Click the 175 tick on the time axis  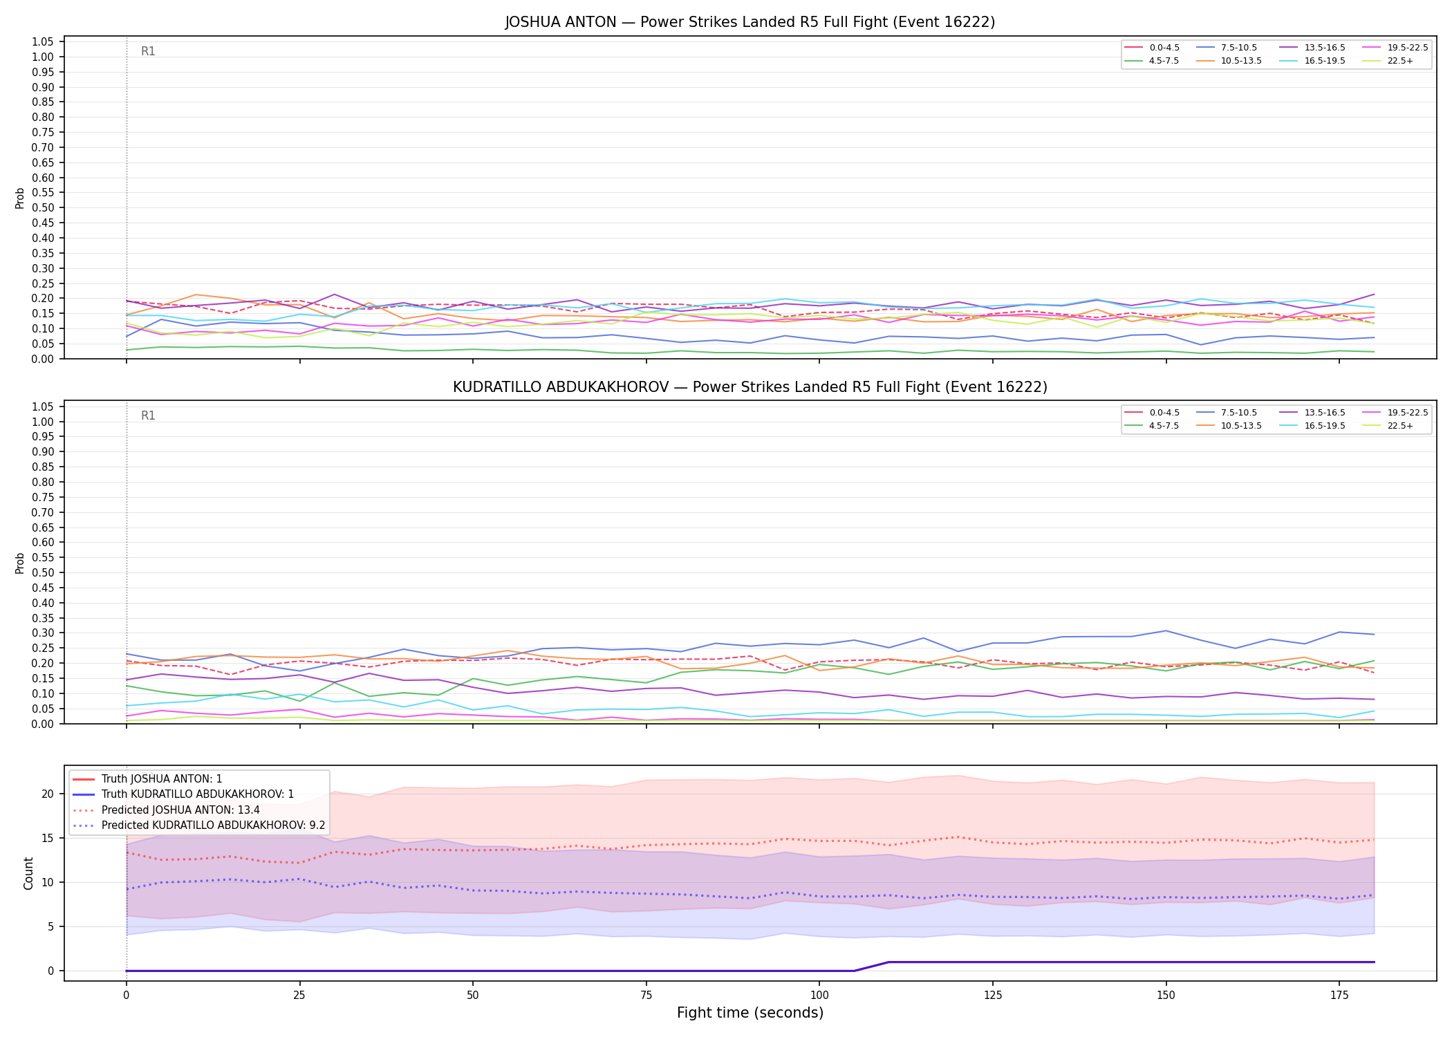(x=1339, y=996)
